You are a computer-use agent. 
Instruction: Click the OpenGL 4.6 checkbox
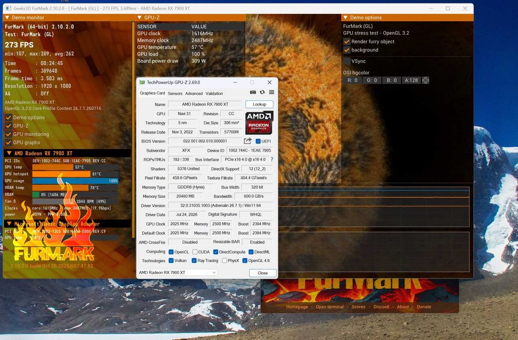(x=245, y=260)
